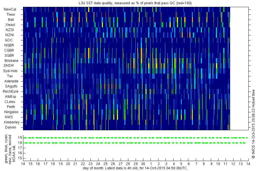This screenshot has width=256, height=171.
Task: Click day 25 on the day axis
Action: pos(106,164)
